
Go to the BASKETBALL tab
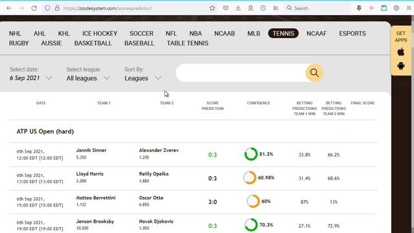point(93,43)
